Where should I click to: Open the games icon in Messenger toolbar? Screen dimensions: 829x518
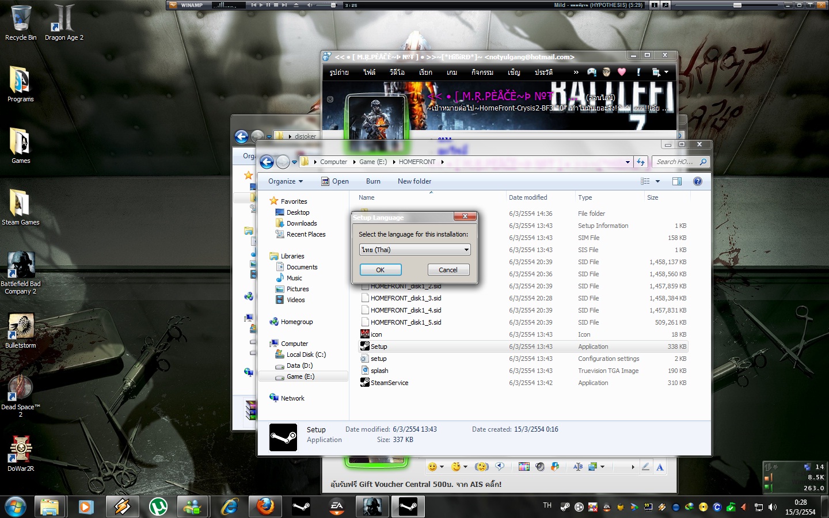pyautogui.click(x=592, y=72)
